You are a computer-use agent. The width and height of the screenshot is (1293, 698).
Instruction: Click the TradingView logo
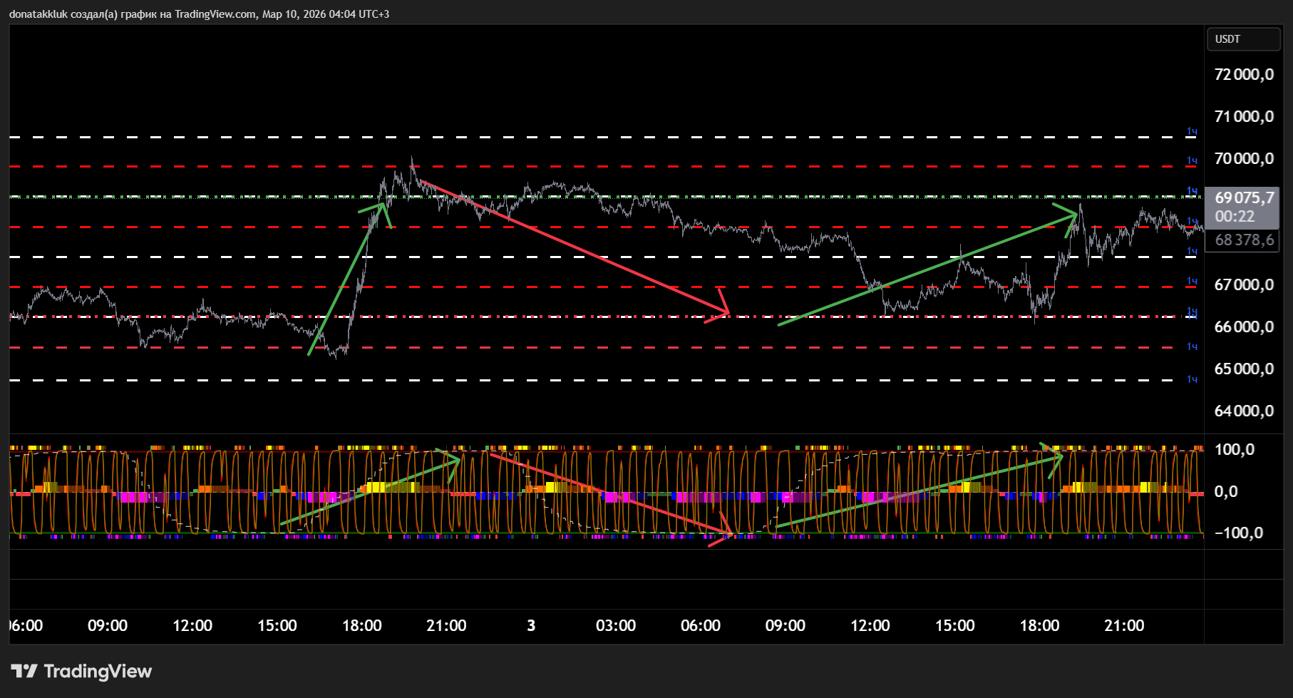[x=82, y=671]
